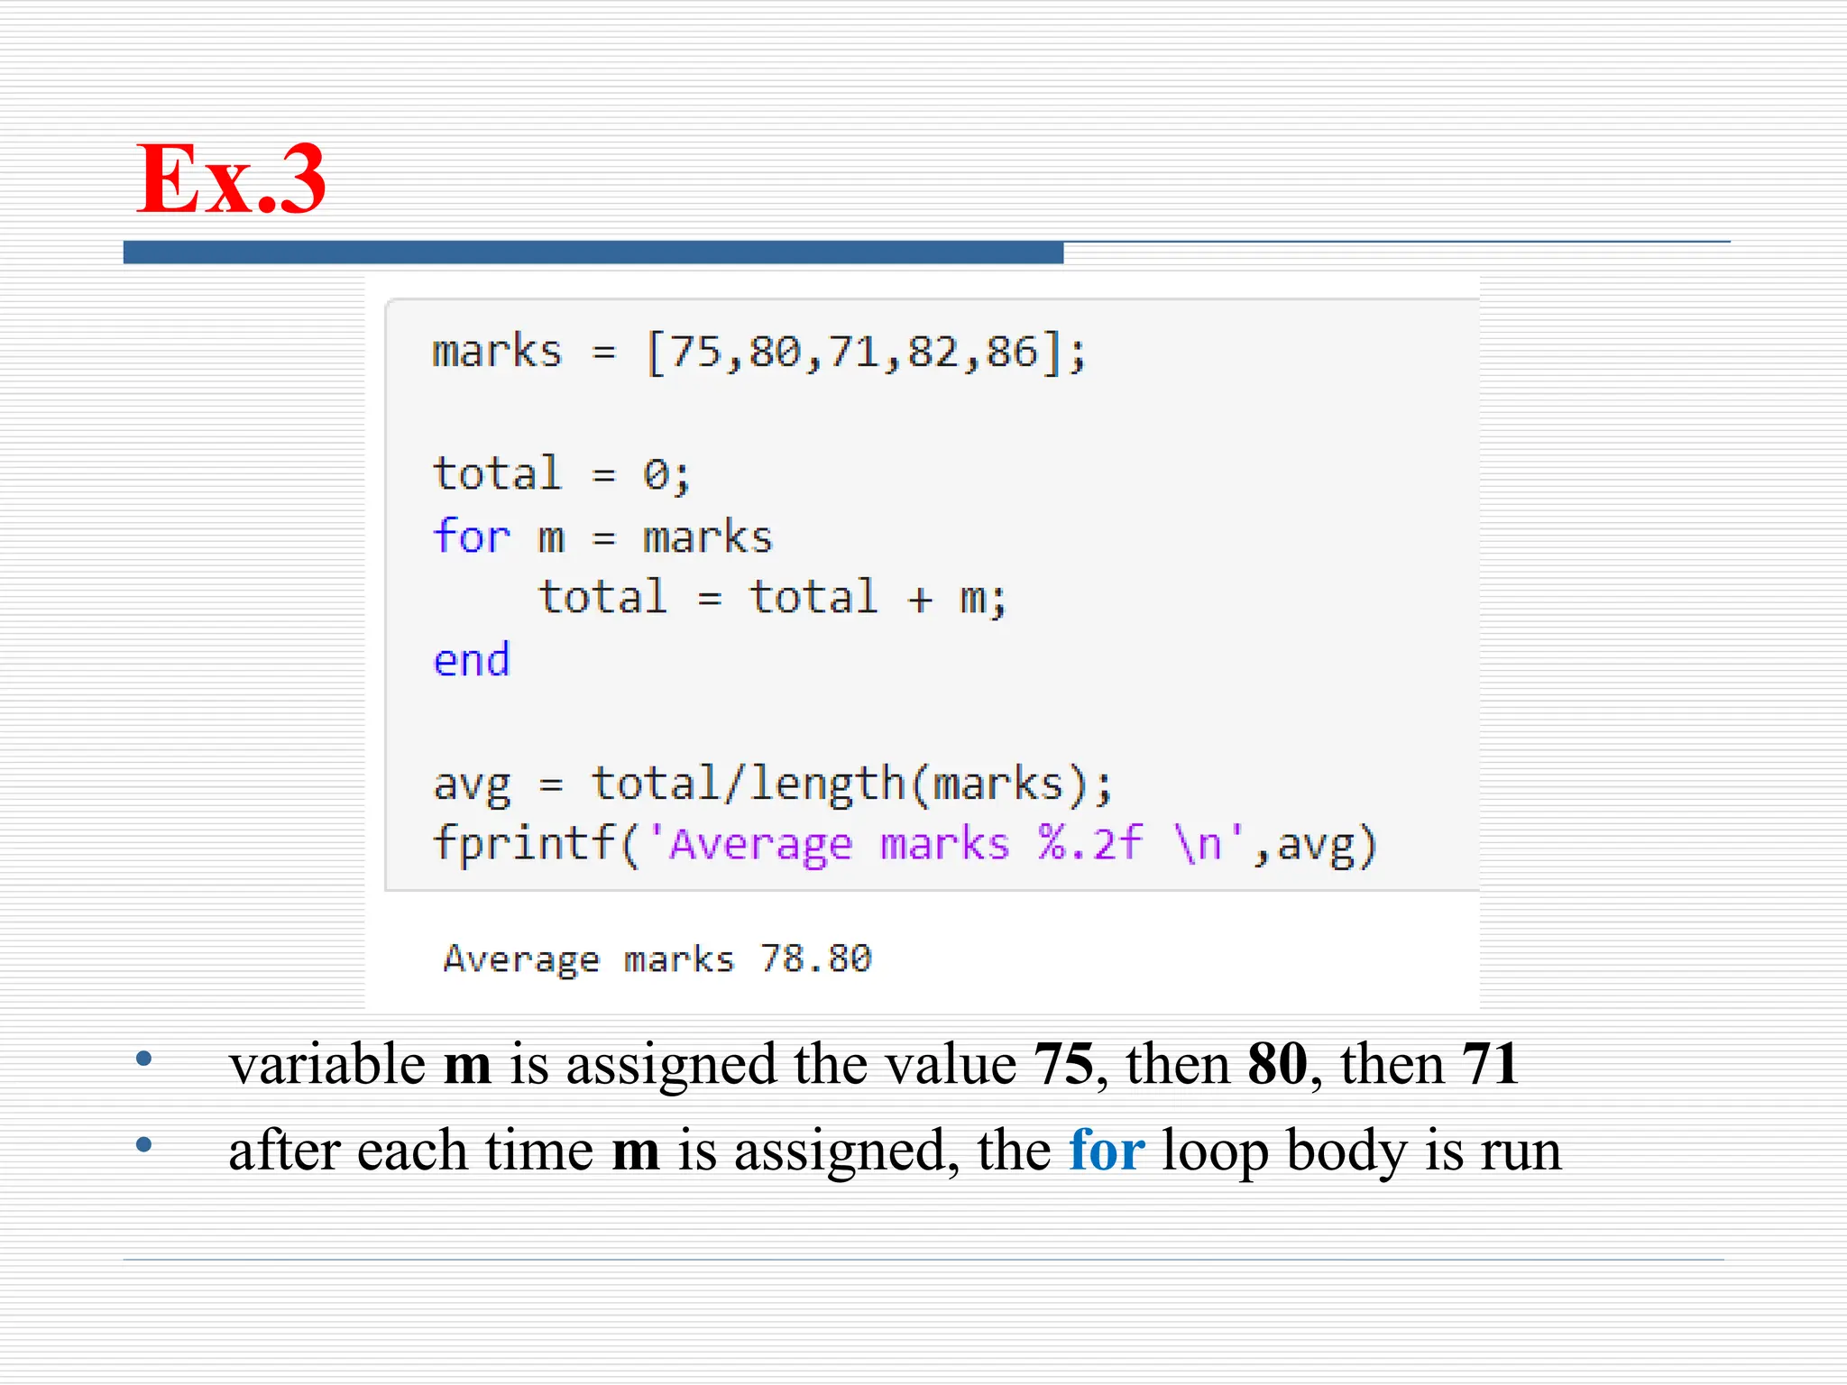Click code line "total = 0;"
The width and height of the screenshot is (1847, 1385).
click(x=561, y=474)
